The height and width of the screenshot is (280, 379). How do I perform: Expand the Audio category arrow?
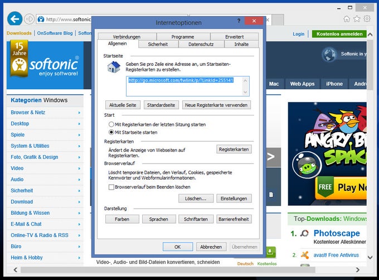[x=79, y=180]
